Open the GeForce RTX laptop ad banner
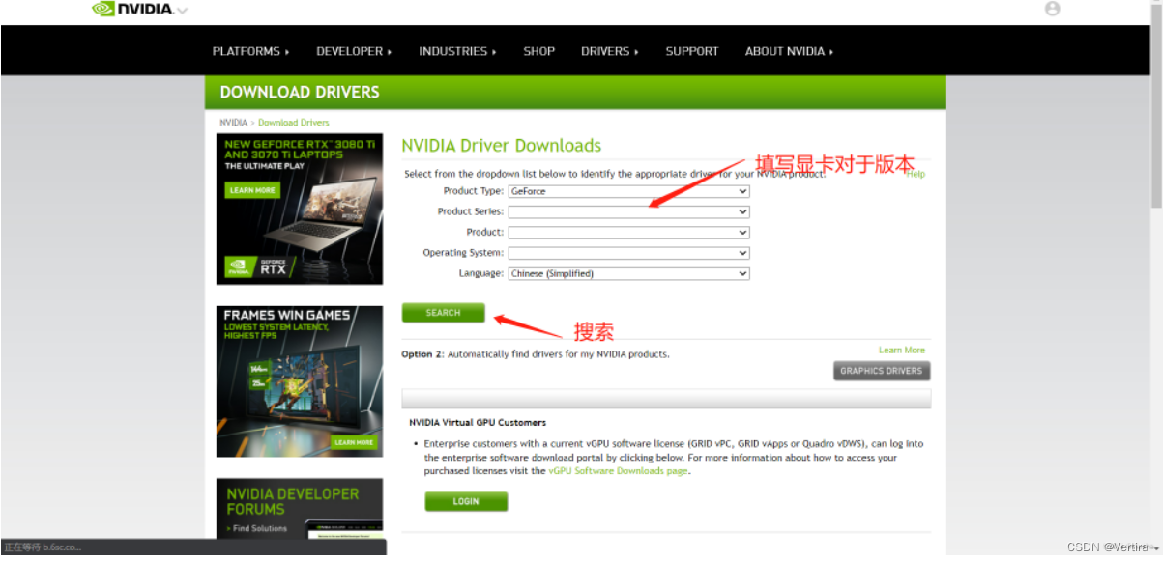This screenshot has width=1163, height=561. pyautogui.click(x=300, y=209)
